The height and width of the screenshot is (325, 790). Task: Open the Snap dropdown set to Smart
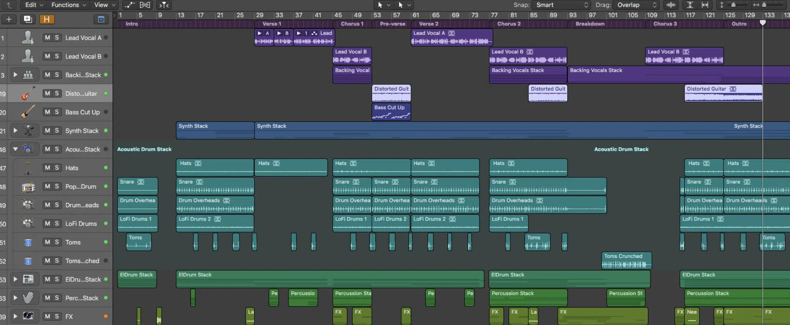click(561, 5)
